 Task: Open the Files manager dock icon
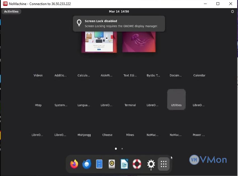(x=99, y=164)
